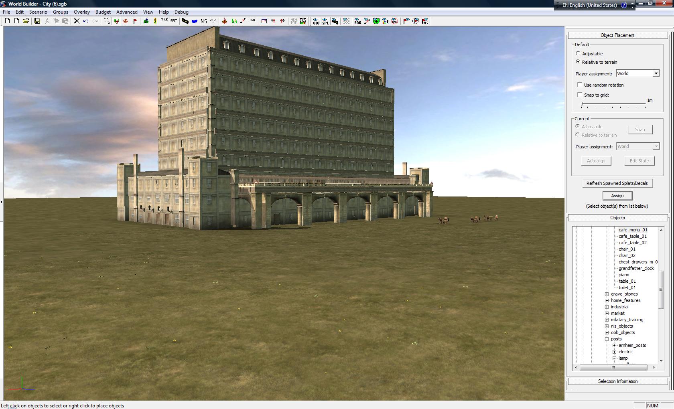The image size is (674, 409).
Task: Enable Use random rotation checkbox
Action: (x=580, y=85)
